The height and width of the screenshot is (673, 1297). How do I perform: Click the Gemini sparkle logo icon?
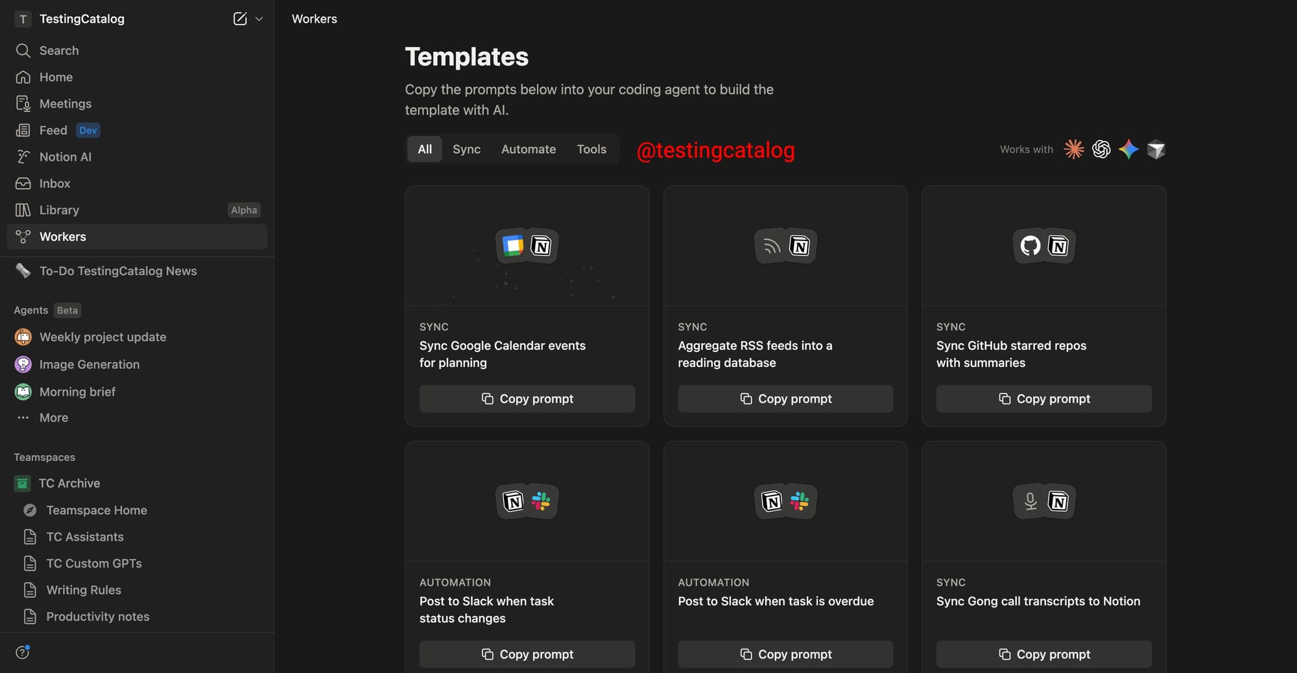(1128, 150)
